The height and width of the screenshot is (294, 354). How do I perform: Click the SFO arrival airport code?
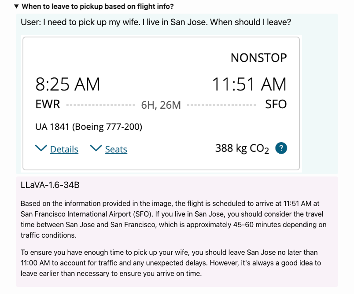276,104
